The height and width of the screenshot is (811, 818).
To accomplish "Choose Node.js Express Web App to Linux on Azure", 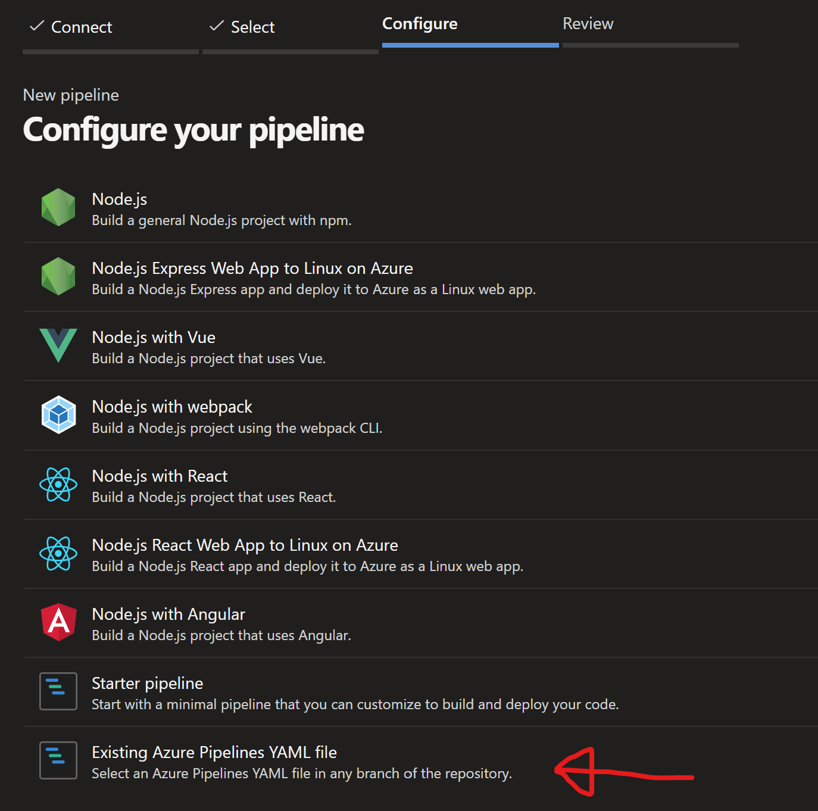I will (x=252, y=269).
